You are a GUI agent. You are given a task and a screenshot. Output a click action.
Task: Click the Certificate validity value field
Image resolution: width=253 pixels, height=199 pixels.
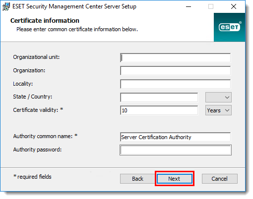tap(159, 110)
